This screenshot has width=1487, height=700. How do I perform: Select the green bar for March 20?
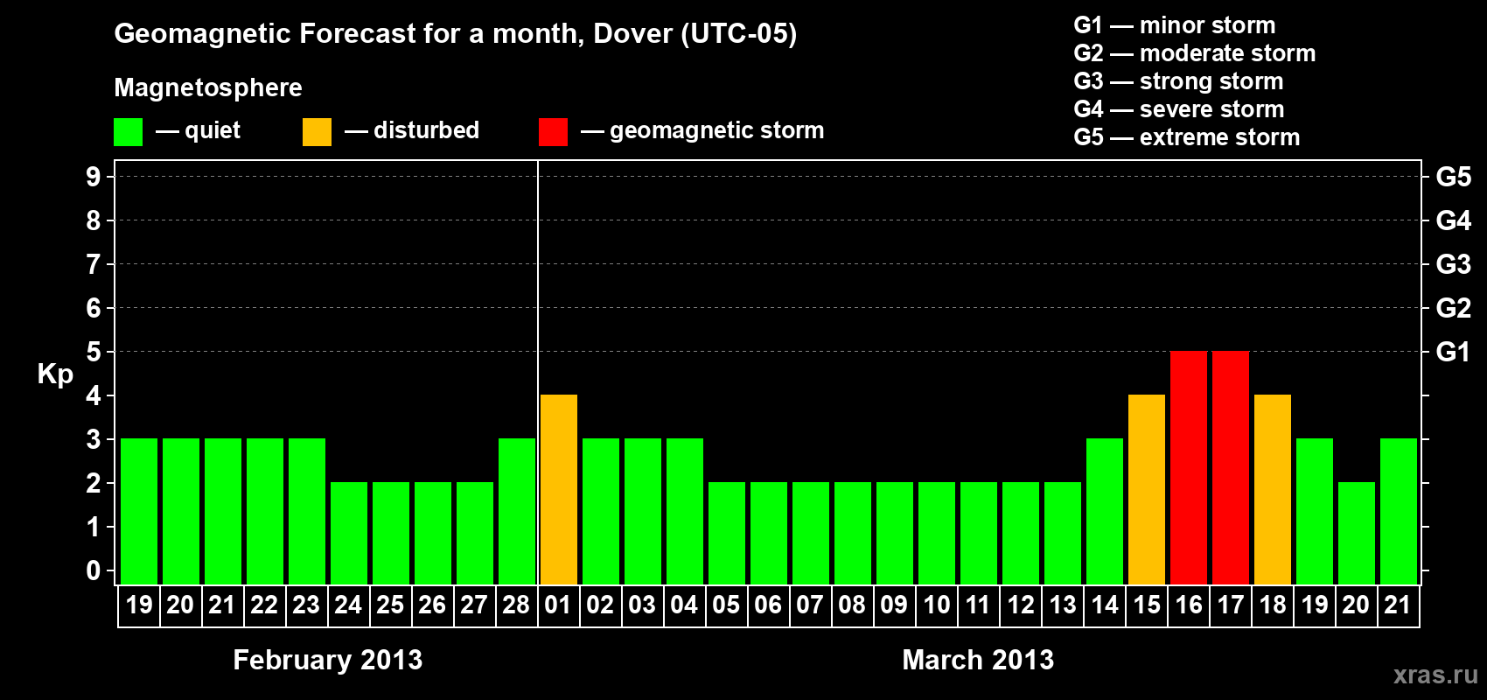(x=1357, y=533)
